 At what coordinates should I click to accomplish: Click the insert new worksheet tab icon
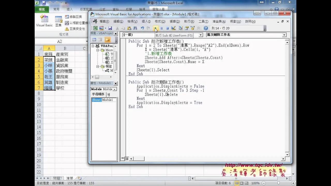pos(80,178)
